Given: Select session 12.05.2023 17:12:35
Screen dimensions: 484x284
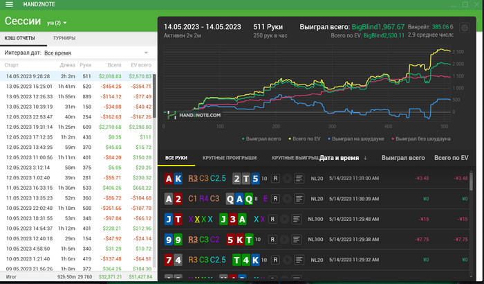Looking at the screenshot, I should click(x=77, y=137).
